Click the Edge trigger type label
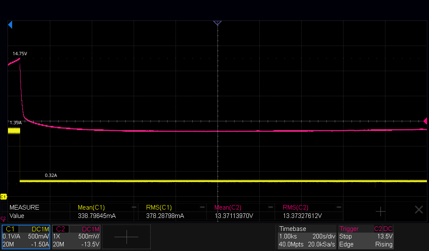The width and height of the screenshot is (429, 251). tap(346, 244)
